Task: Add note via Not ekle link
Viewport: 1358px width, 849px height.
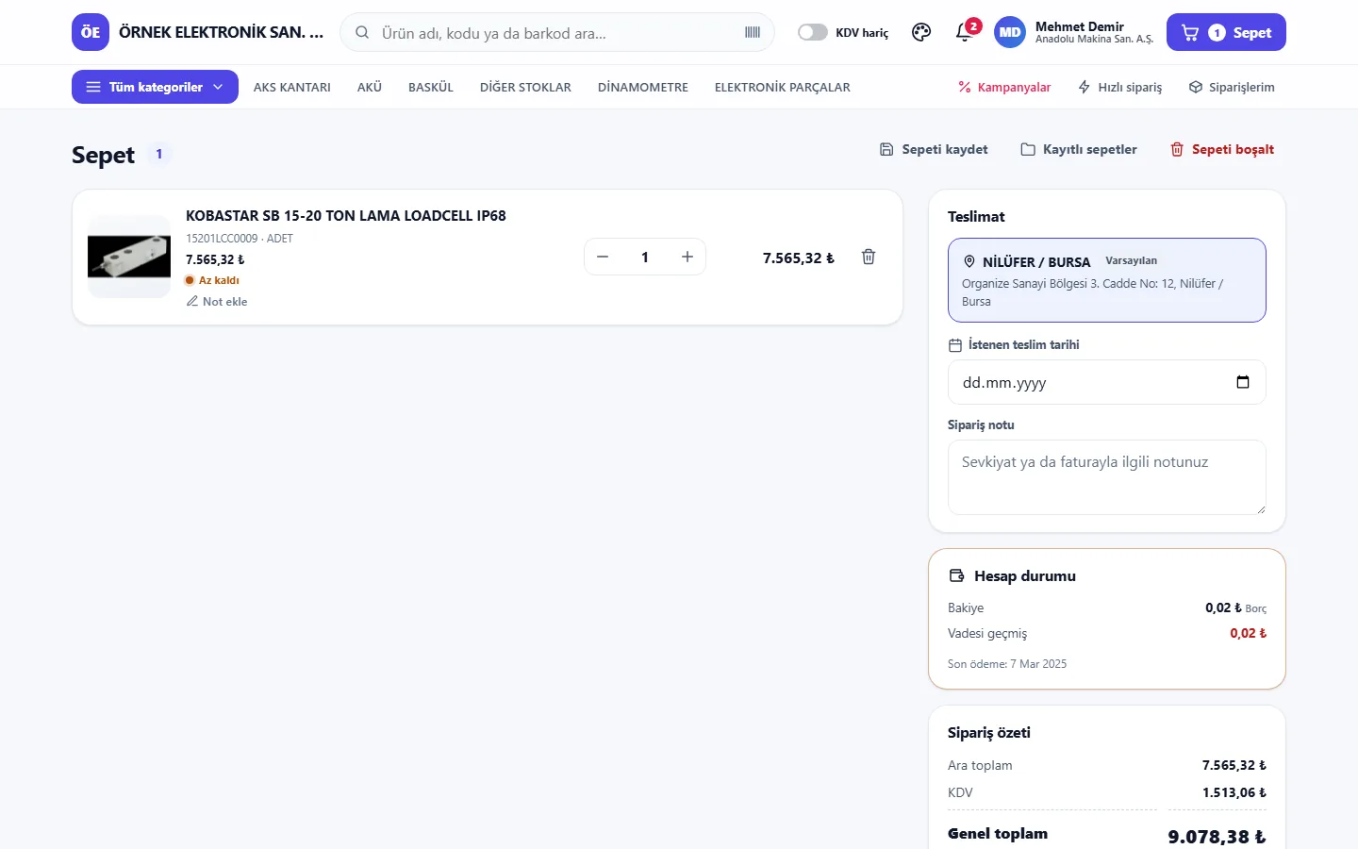Action: tap(217, 302)
